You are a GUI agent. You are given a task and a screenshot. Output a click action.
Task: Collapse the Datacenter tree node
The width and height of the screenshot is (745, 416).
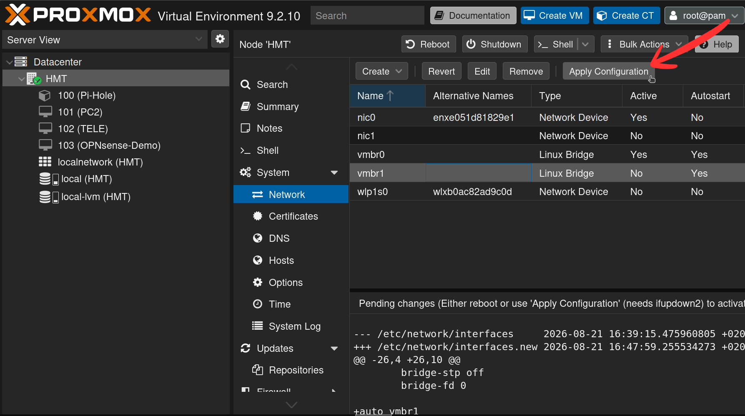pyautogui.click(x=9, y=62)
